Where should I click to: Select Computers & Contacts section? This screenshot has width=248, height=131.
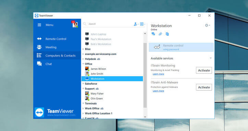tap(57, 56)
